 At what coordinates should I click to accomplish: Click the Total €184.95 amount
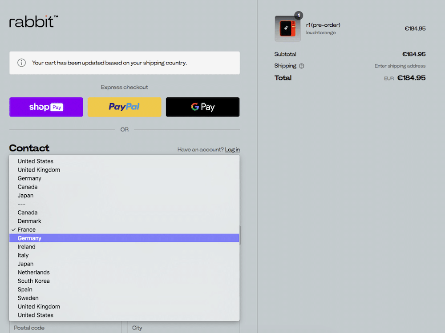click(411, 78)
